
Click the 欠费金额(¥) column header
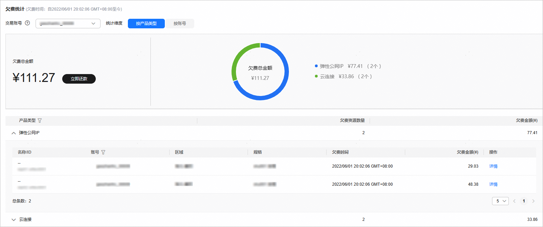click(x=526, y=120)
